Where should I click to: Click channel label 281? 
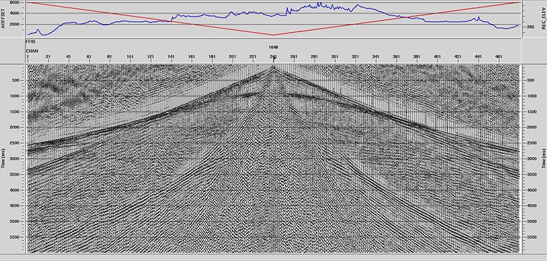point(315,57)
